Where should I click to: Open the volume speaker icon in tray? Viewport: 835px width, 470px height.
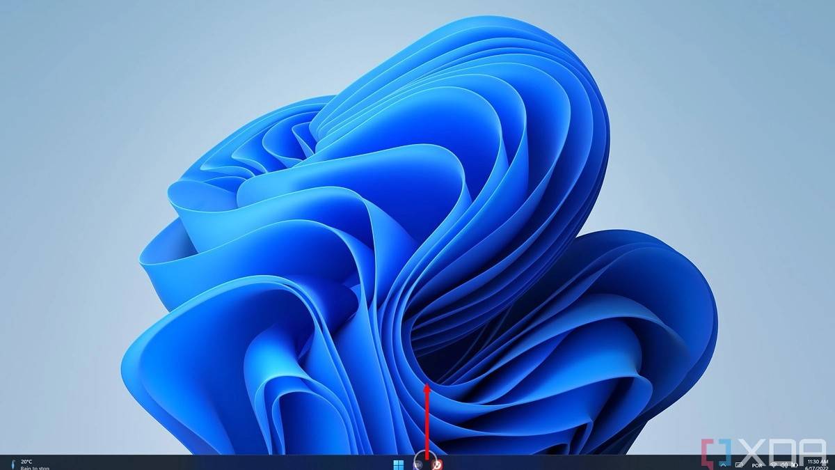pyautogui.click(x=784, y=464)
